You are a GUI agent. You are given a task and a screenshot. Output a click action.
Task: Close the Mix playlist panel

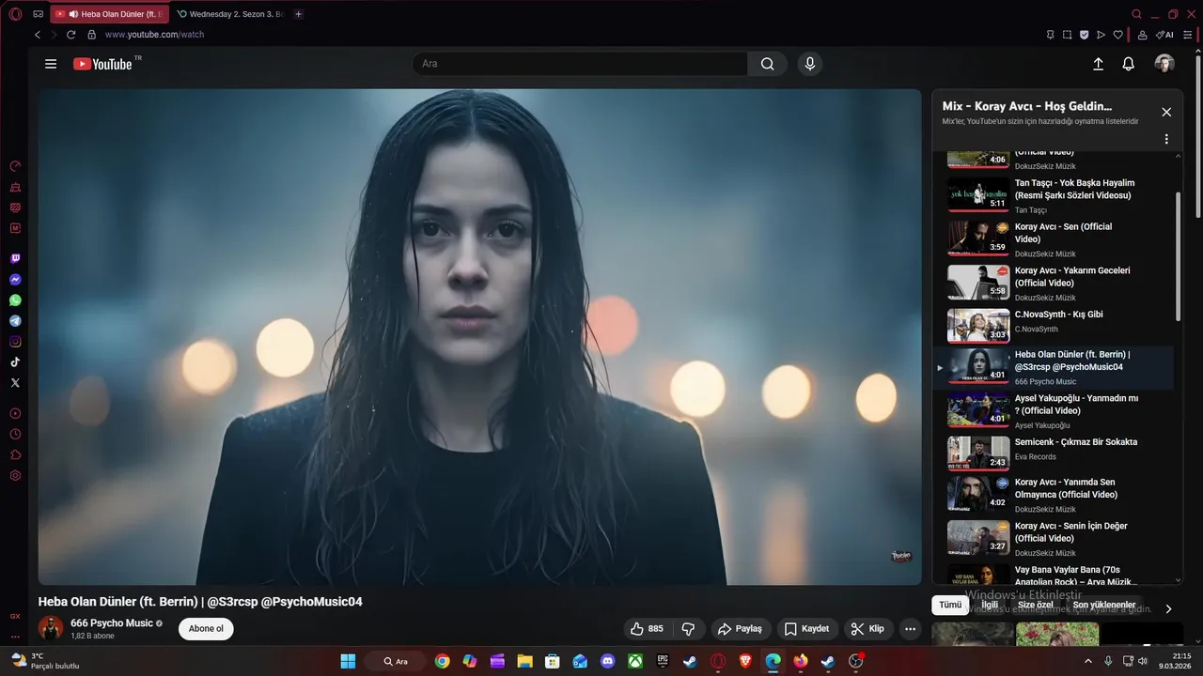click(x=1166, y=112)
